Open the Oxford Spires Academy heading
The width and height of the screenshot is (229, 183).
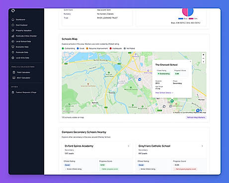click(x=79, y=146)
